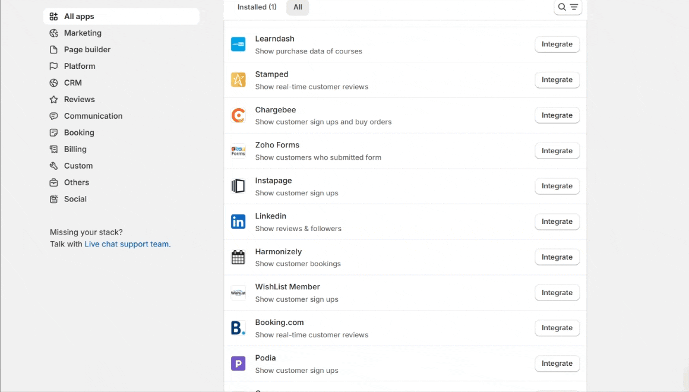The height and width of the screenshot is (392, 689).
Task: Open the search and filter control
Action: (568, 7)
